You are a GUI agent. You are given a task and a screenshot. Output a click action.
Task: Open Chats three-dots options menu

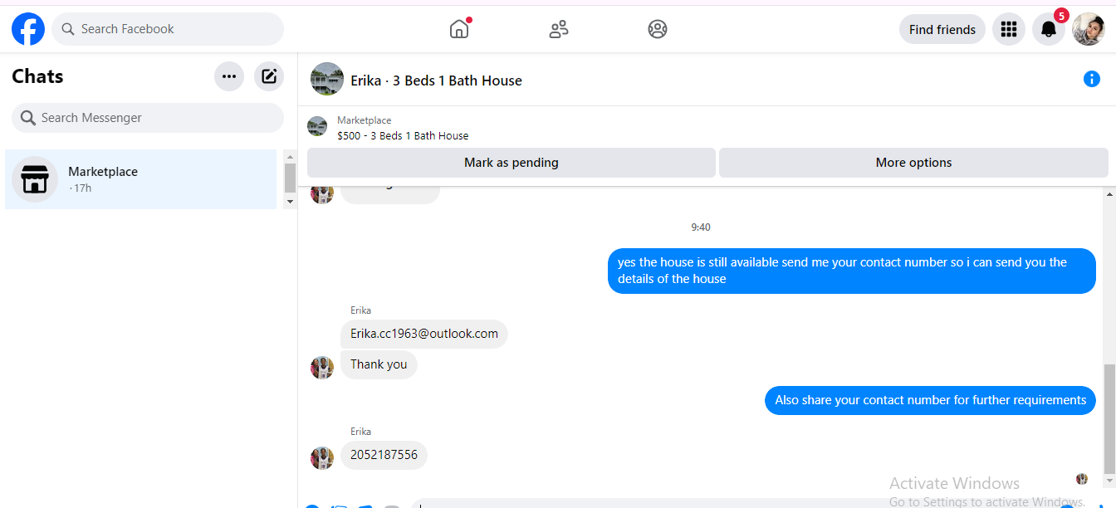[x=229, y=76]
